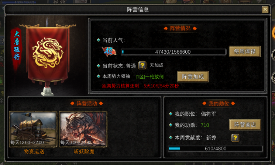Viewport: 275px width, 165px height.
Task: Click the 斩妖除魔 orange caption text
Action: click(84, 151)
